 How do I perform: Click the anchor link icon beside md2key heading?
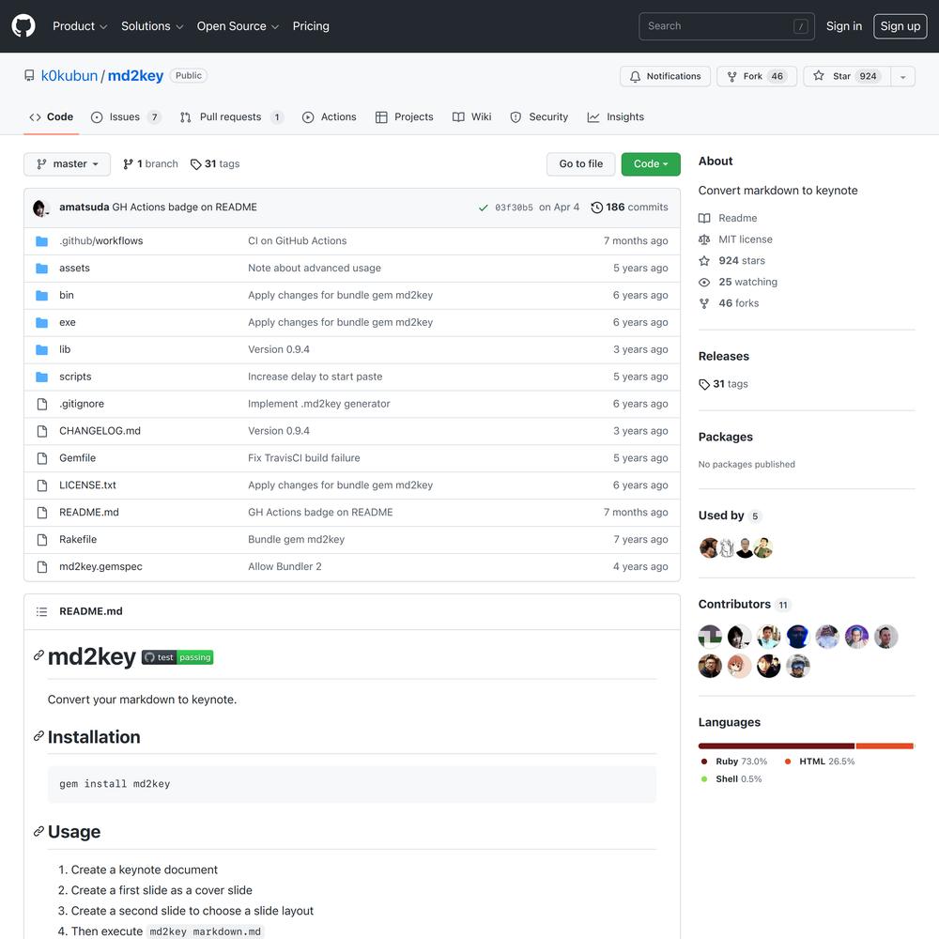(38, 655)
